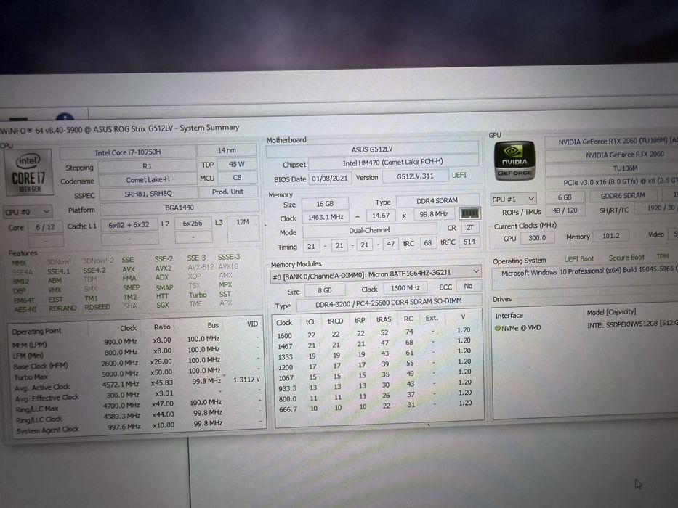Click the AES-NI feature label

(x=25, y=309)
